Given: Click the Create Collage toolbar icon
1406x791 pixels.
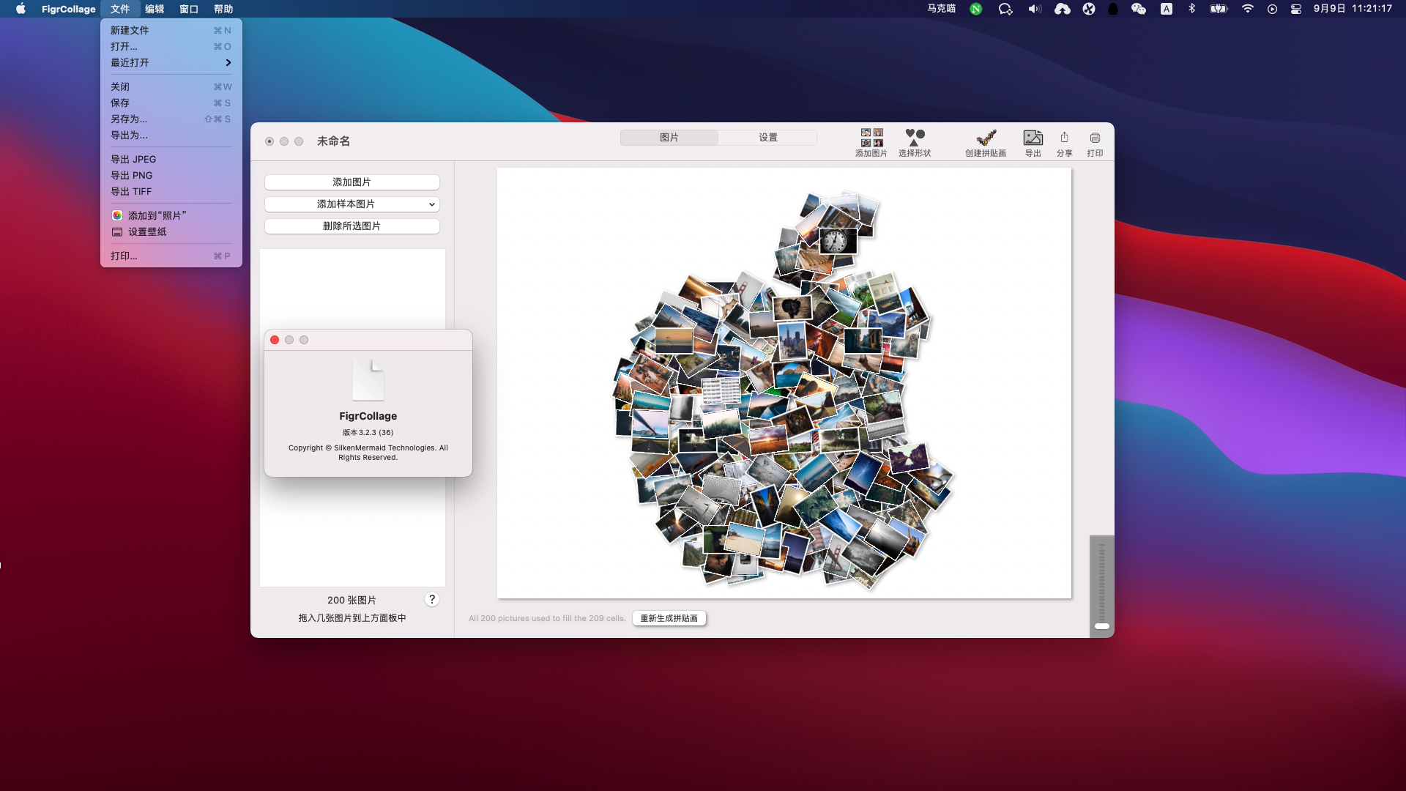Looking at the screenshot, I should (986, 141).
